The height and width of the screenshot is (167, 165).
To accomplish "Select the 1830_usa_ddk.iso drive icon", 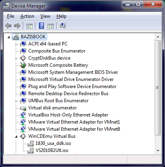I will click(31, 143).
